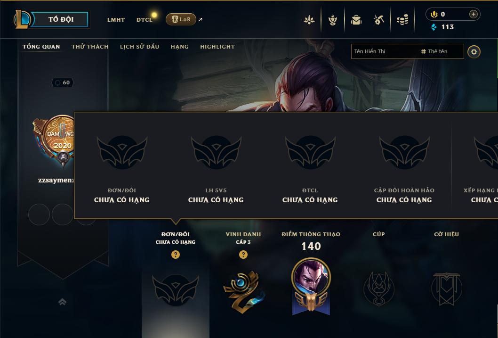Select the Đơn/Đôi unranked emblem in popup
Image resolution: width=498 pixels, height=338 pixels.
point(121,153)
